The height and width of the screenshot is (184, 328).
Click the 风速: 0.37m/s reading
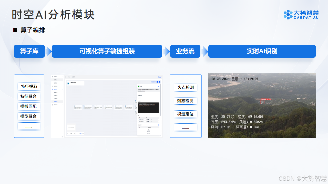251,122
